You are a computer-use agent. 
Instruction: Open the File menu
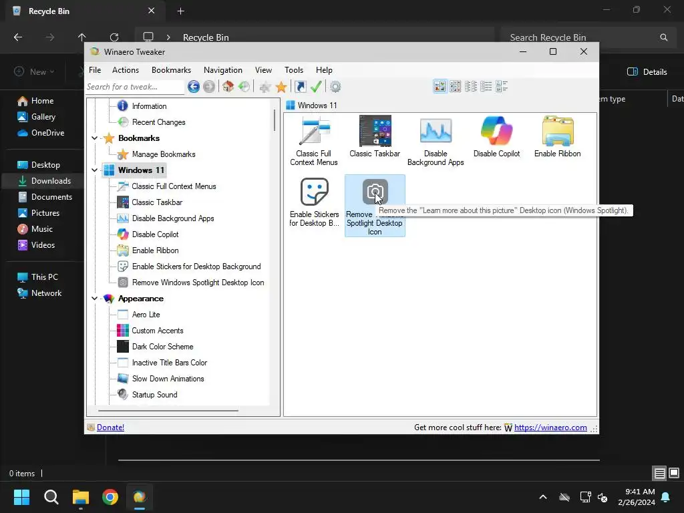(95, 69)
